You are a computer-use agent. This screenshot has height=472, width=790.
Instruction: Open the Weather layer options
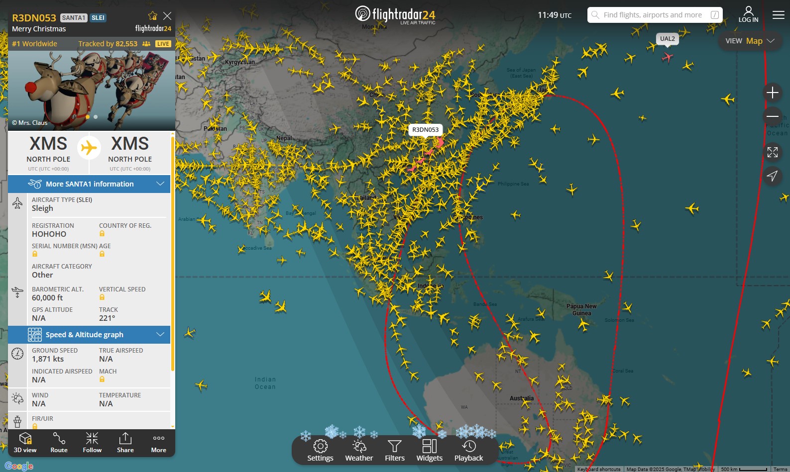[359, 450]
